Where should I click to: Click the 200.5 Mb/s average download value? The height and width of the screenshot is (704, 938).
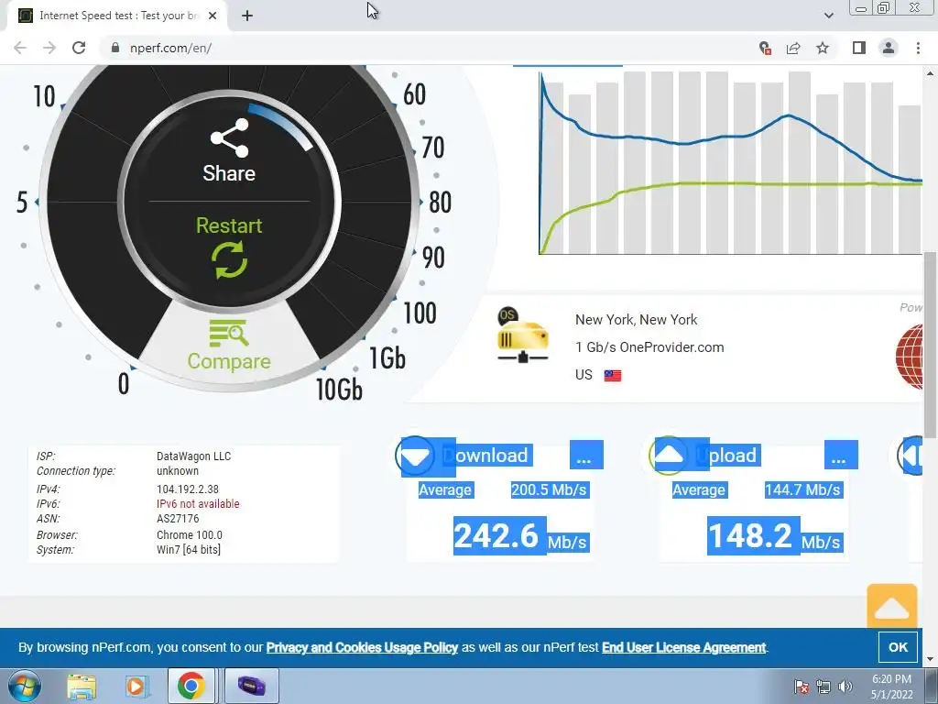pyautogui.click(x=550, y=489)
